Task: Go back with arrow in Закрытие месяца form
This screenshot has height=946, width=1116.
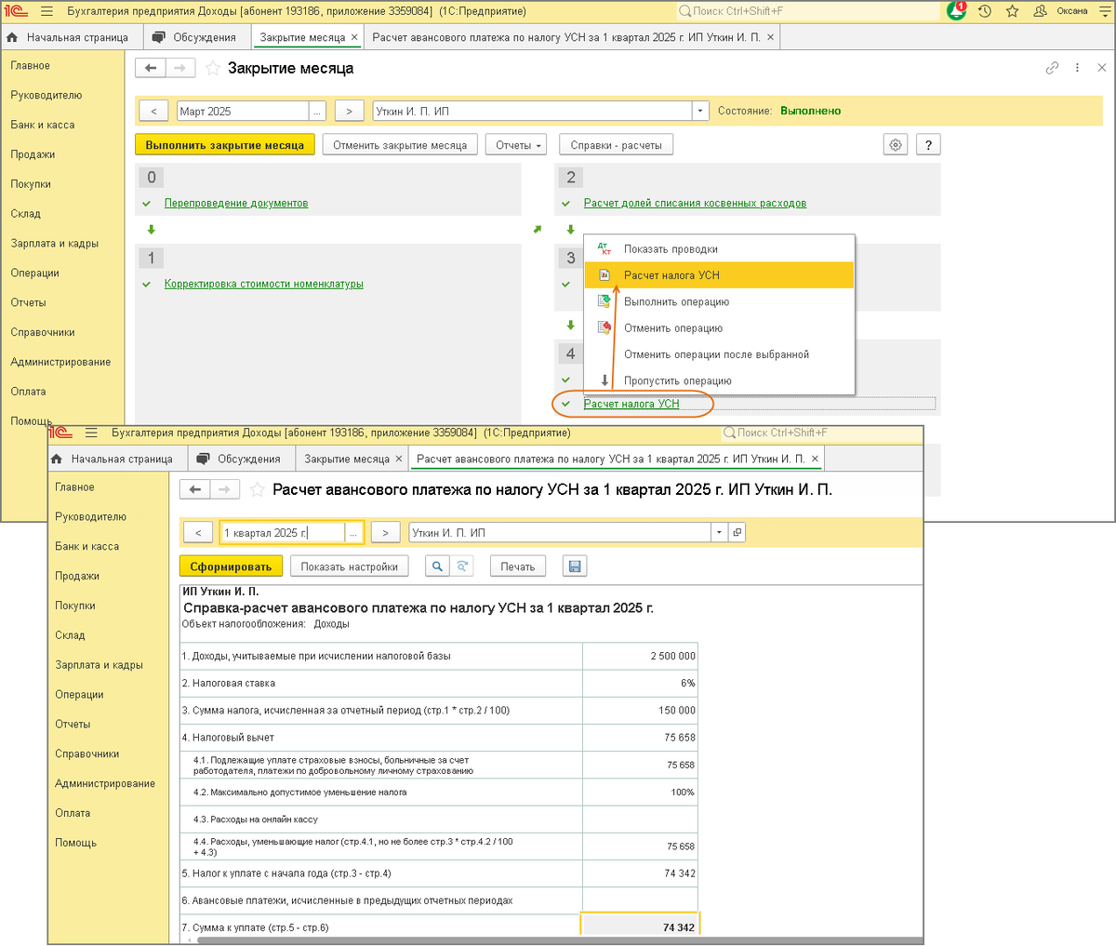Action: [x=151, y=68]
